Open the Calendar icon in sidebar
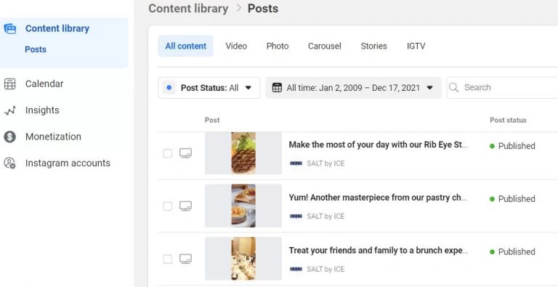Screen dimensions: 558x287 pos(9,84)
